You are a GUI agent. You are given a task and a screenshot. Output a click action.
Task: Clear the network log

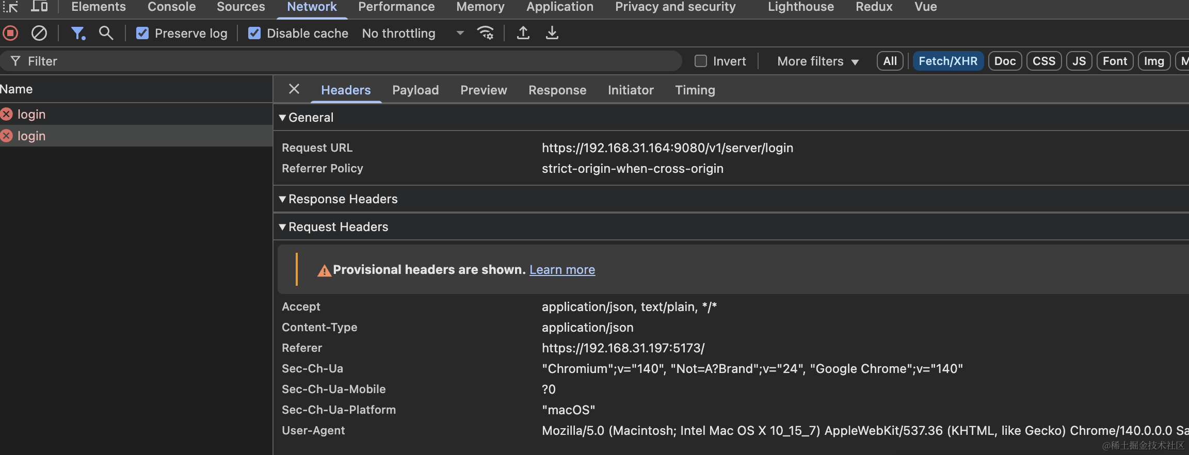(x=39, y=34)
